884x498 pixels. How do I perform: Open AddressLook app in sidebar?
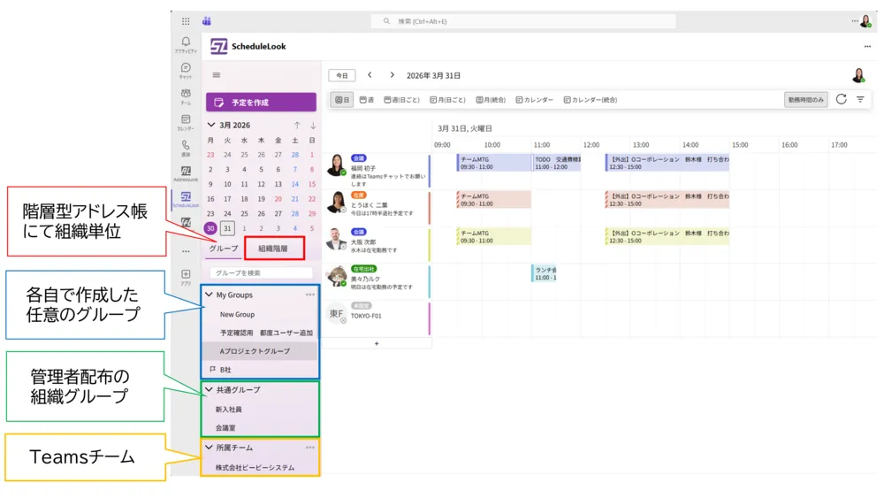pyautogui.click(x=186, y=173)
